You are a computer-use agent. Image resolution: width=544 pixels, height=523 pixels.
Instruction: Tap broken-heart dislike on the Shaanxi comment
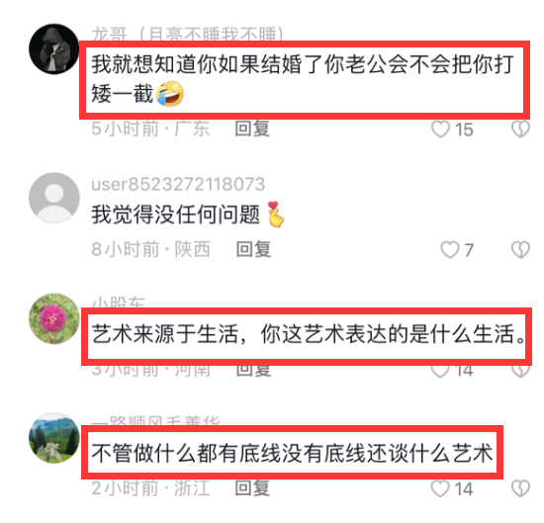pos(520,250)
